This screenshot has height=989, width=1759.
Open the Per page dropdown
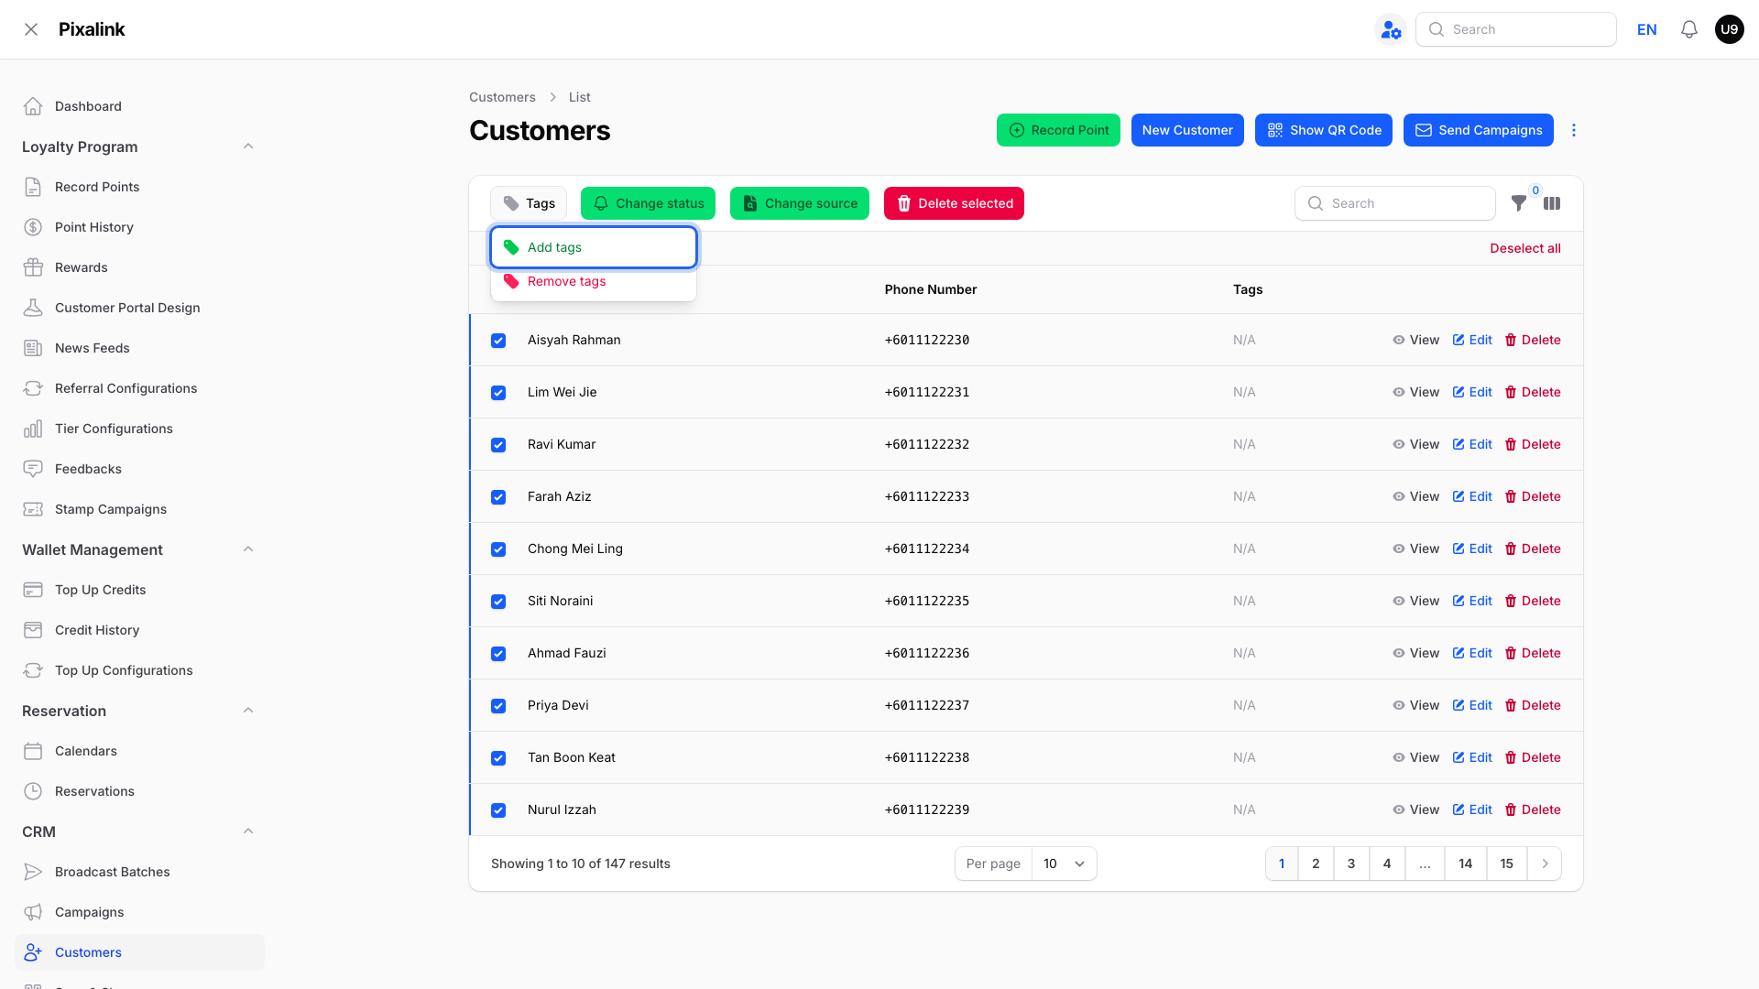pyautogui.click(x=1064, y=864)
